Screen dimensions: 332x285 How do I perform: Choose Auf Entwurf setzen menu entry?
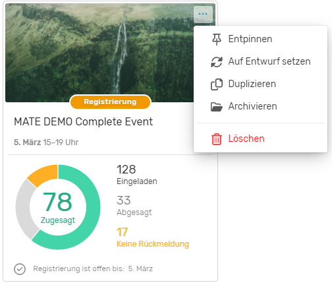(x=260, y=61)
